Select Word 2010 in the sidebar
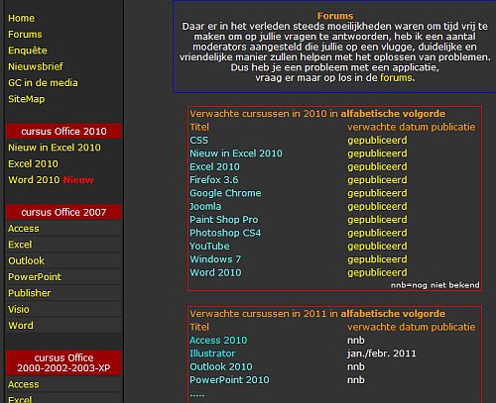The image size is (496, 403). click(34, 180)
